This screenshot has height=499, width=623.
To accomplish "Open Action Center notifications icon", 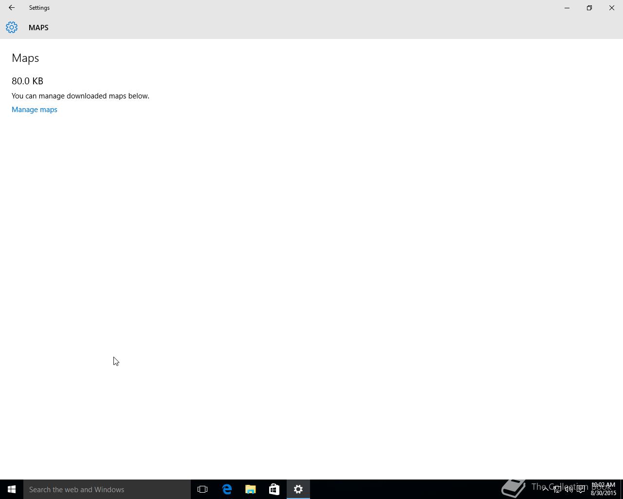I will (581, 489).
